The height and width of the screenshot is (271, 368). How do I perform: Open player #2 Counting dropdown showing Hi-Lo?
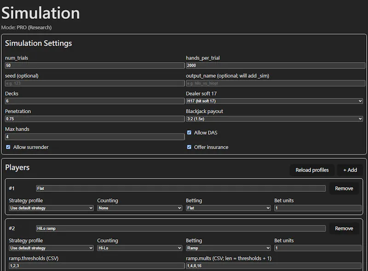pos(140,248)
